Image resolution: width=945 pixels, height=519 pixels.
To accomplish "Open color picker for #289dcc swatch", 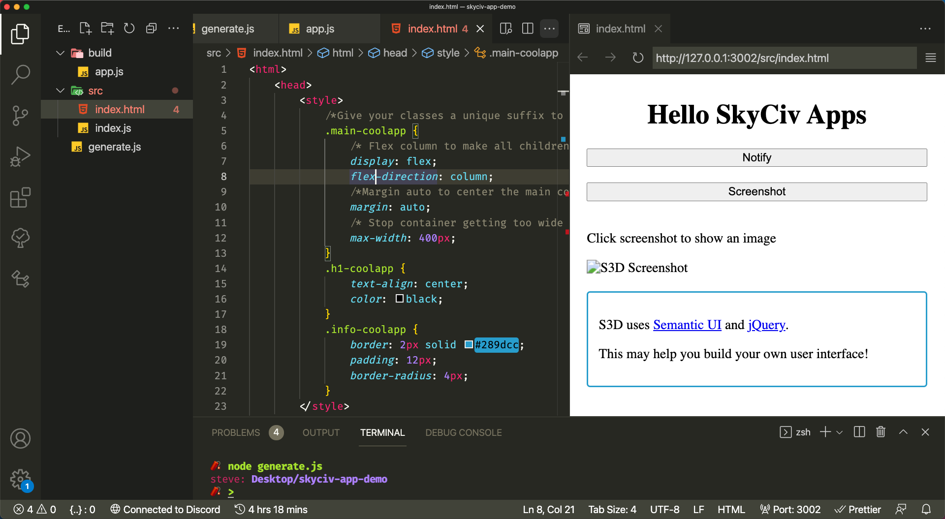I will [469, 344].
